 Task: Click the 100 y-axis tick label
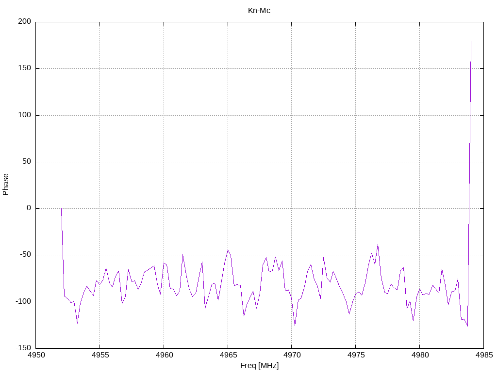(x=25, y=115)
